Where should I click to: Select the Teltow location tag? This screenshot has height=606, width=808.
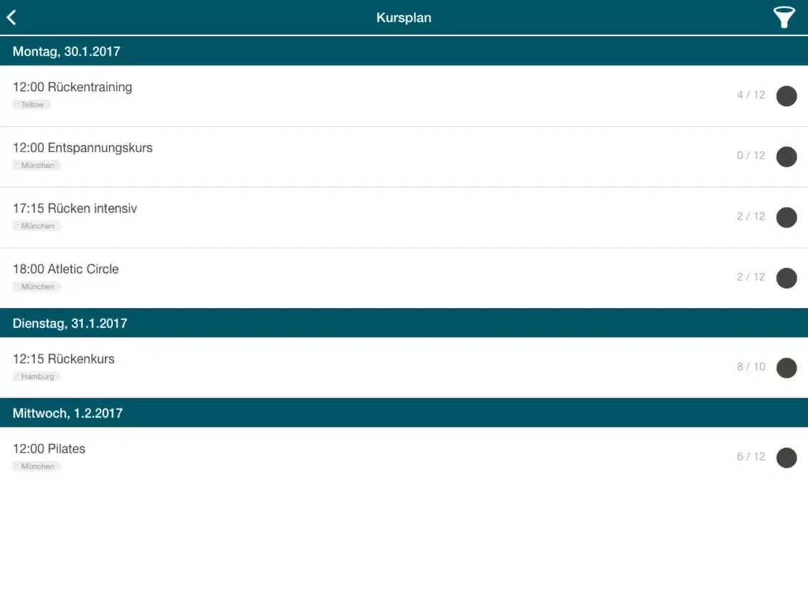click(31, 105)
